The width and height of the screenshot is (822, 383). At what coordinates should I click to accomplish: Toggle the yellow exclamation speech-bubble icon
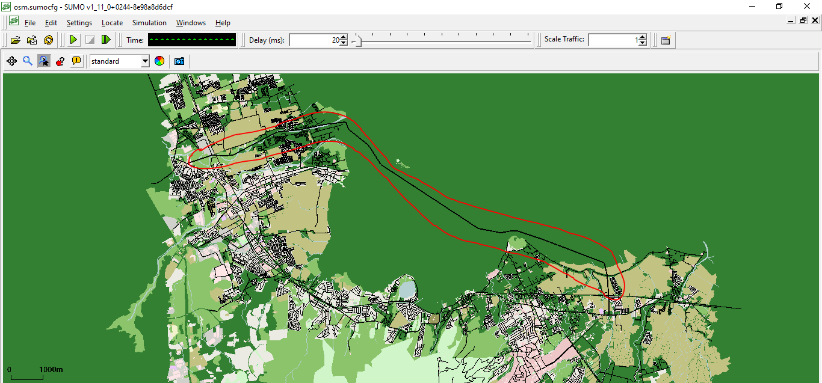76,61
